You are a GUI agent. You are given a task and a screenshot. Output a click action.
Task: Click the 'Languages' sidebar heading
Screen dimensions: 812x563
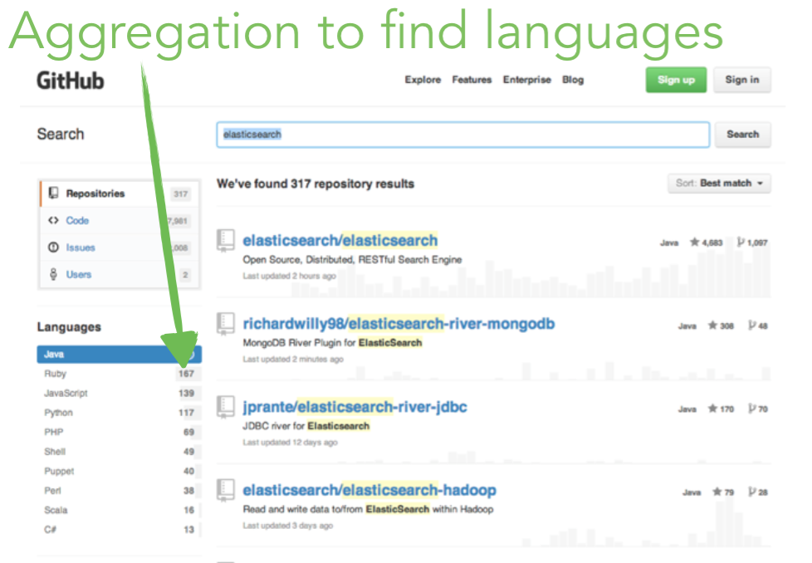[x=69, y=327]
